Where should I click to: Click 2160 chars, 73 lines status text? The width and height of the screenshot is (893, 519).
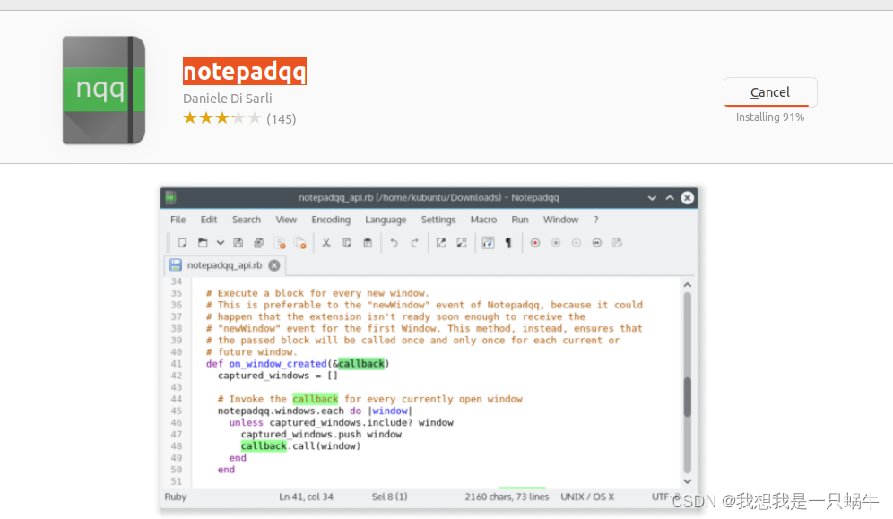507,497
